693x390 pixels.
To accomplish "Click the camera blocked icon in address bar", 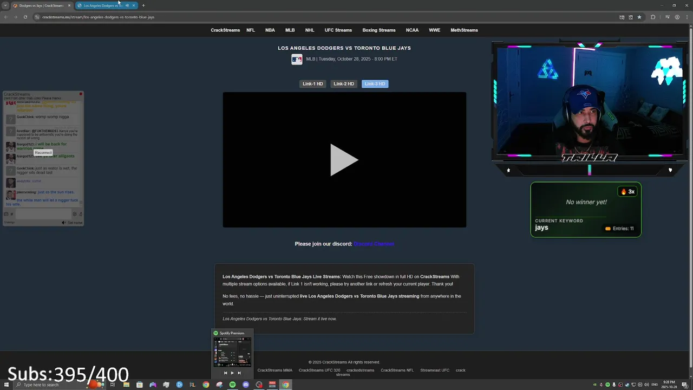I will point(622,17).
